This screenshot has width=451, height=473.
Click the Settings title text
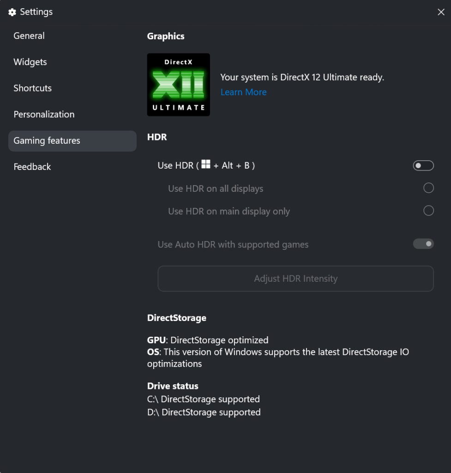36,12
